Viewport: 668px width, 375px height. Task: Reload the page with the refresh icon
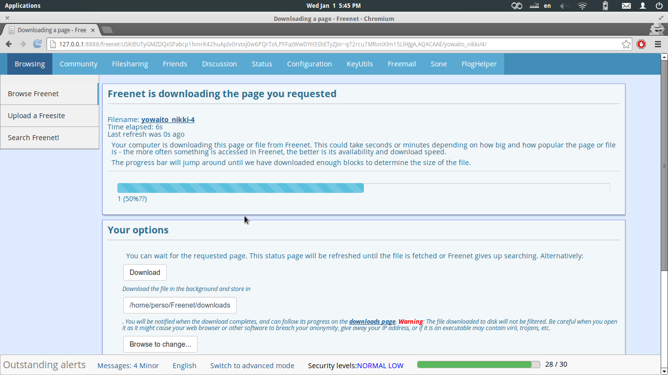pos(37,44)
